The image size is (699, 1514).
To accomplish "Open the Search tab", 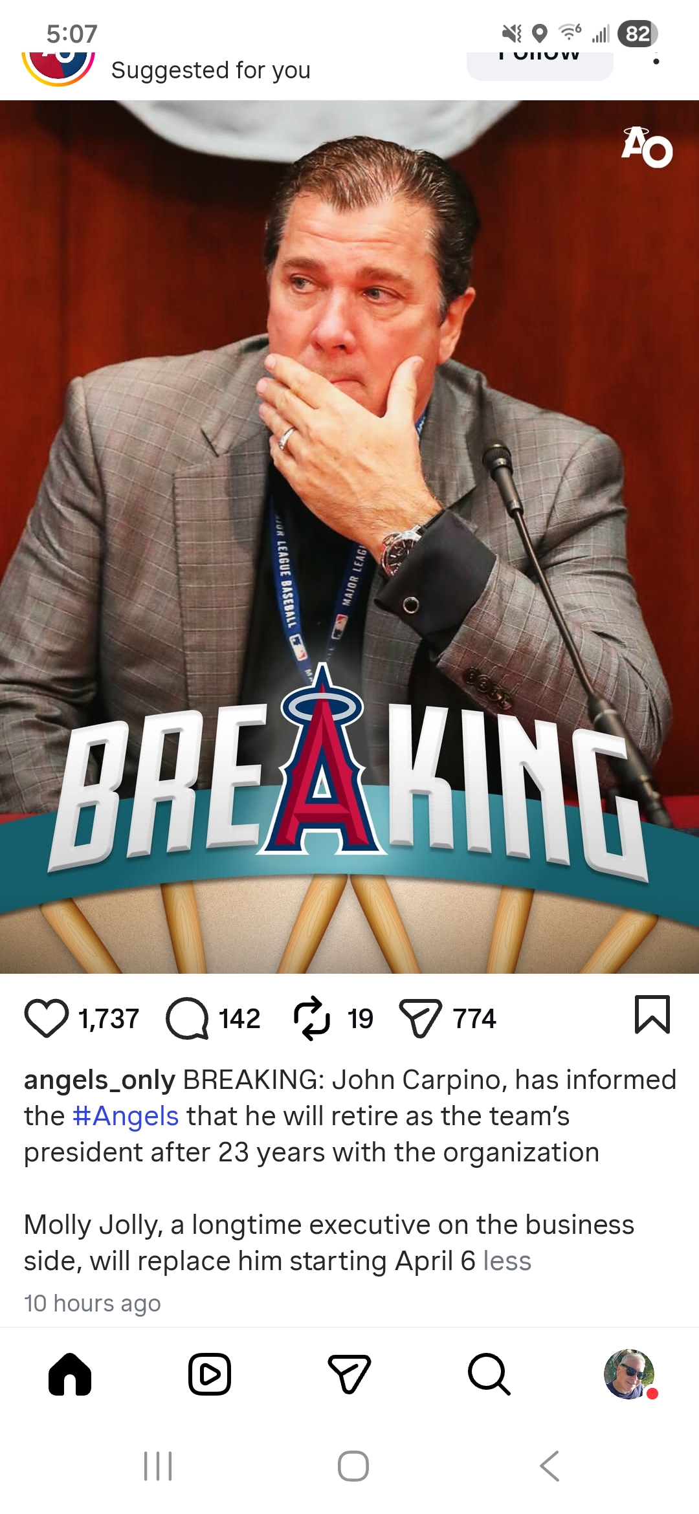I will pyautogui.click(x=489, y=1374).
